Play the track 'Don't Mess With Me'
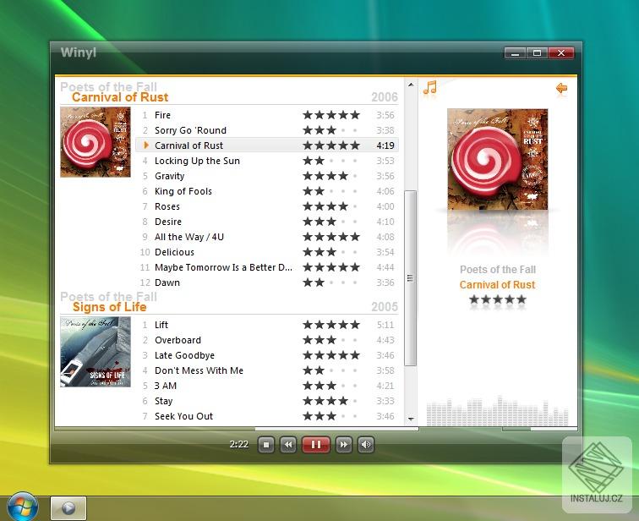 pyautogui.click(x=267, y=370)
